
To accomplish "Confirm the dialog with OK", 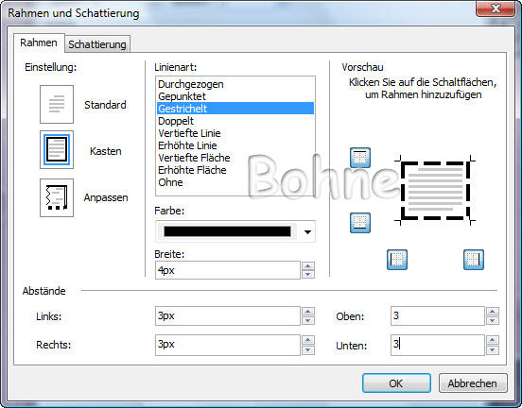I will click(396, 383).
